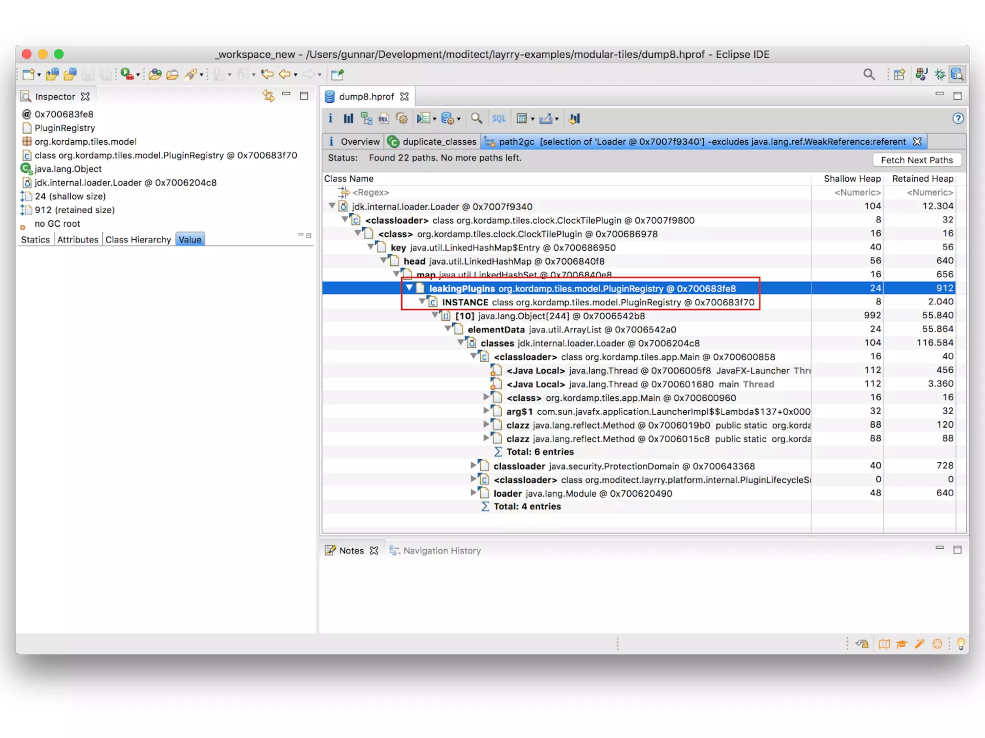The width and height of the screenshot is (985, 738).
Task: Open the dominator tree icon
Action: tap(366, 119)
